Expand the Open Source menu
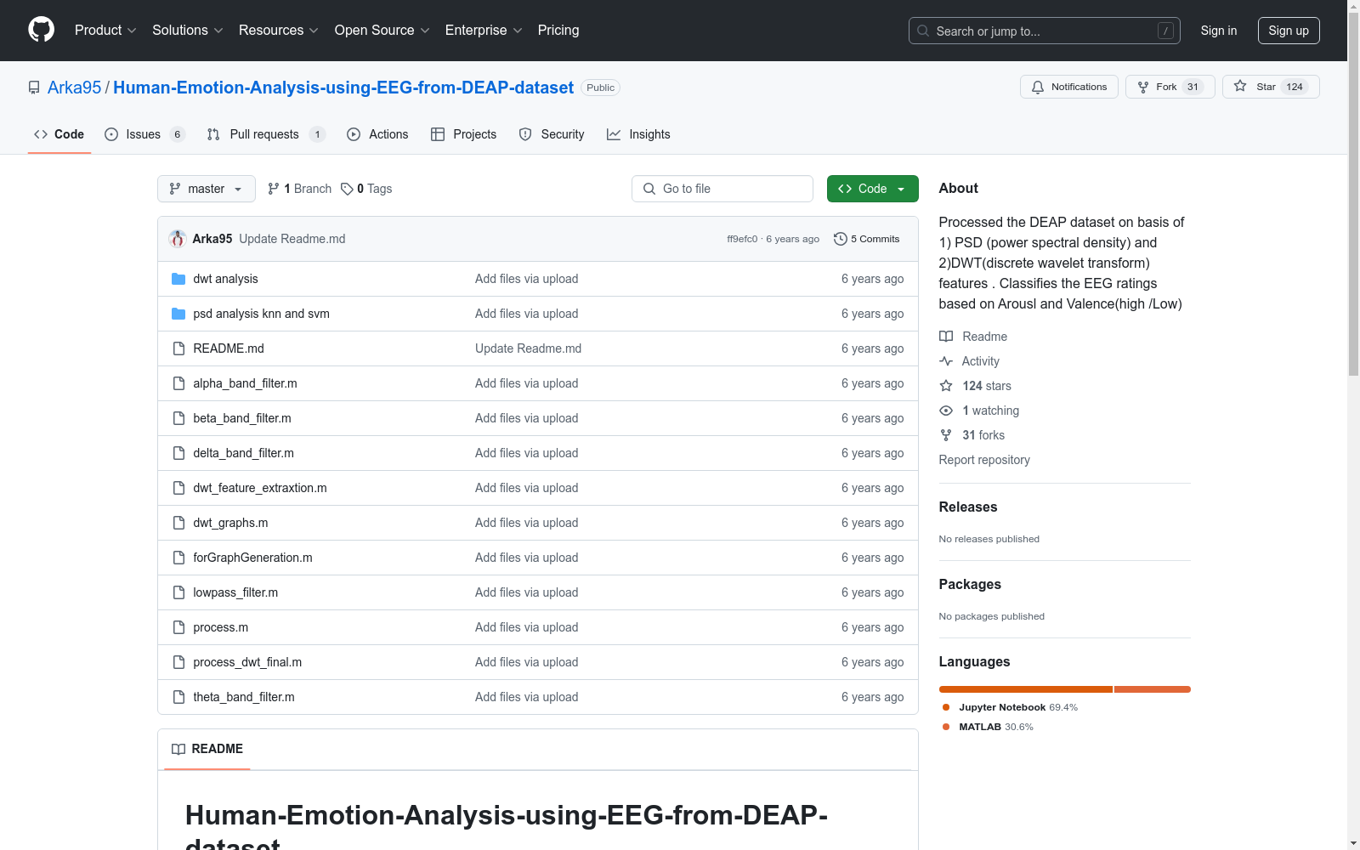 tap(382, 31)
